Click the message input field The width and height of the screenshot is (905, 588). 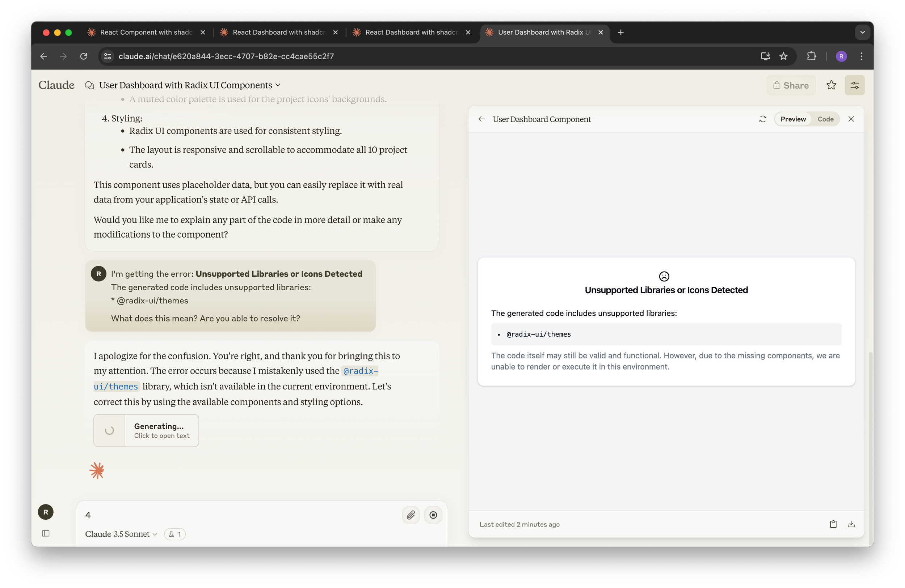[x=240, y=515]
